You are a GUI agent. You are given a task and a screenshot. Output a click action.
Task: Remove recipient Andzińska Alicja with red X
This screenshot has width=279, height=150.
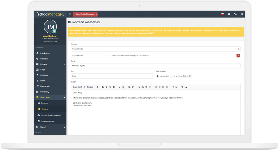point(238,56)
